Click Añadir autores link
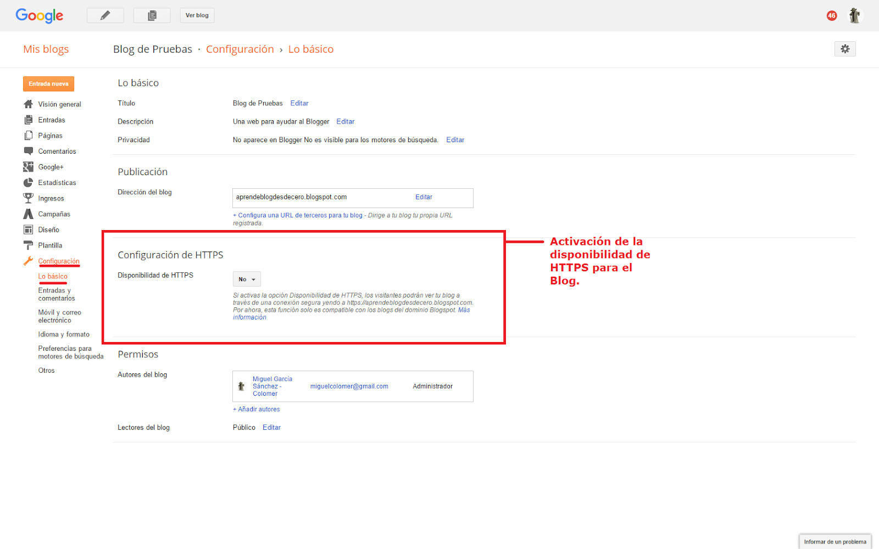Image resolution: width=879 pixels, height=549 pixels. point(257,409)
